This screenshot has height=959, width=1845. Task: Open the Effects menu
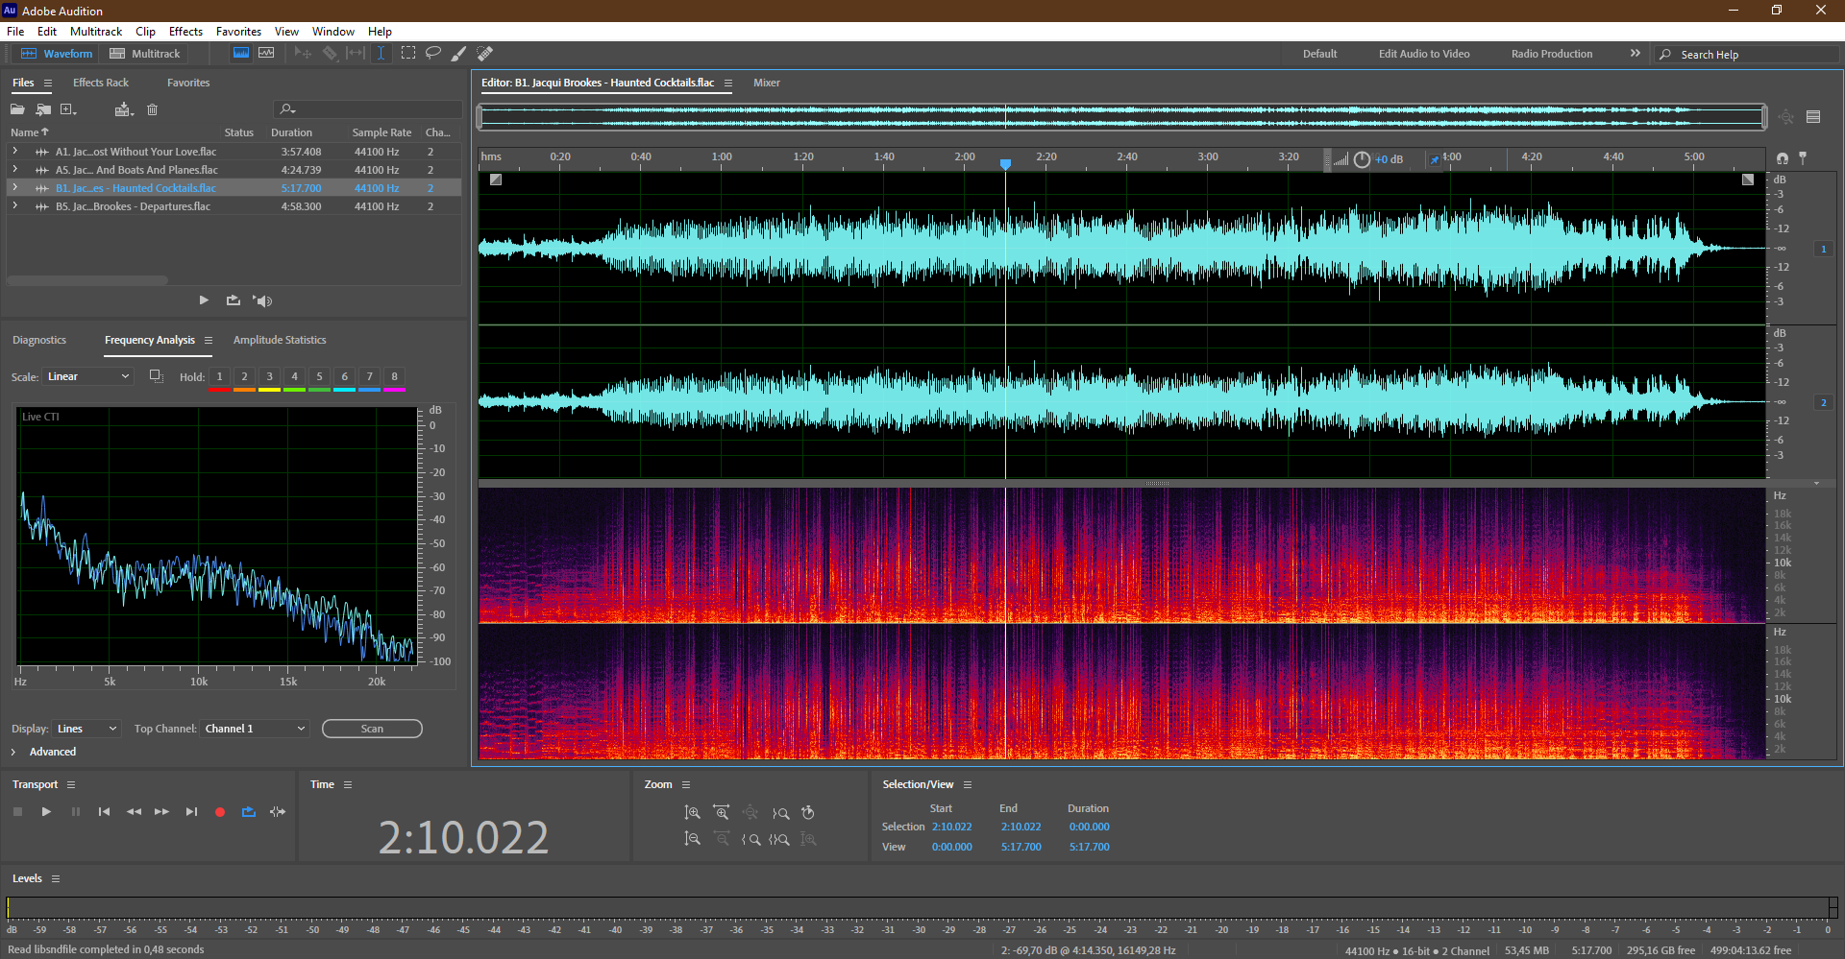(x=185, y=32)
